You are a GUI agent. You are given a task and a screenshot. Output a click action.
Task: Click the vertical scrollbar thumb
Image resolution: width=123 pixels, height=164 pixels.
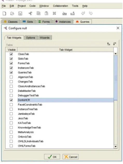115,78
